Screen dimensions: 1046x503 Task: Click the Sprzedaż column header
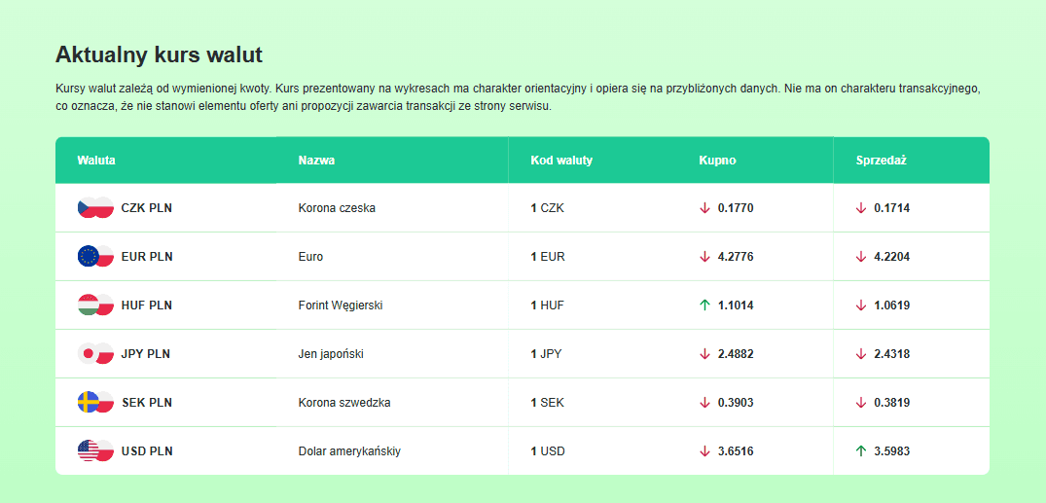point(881,160)
